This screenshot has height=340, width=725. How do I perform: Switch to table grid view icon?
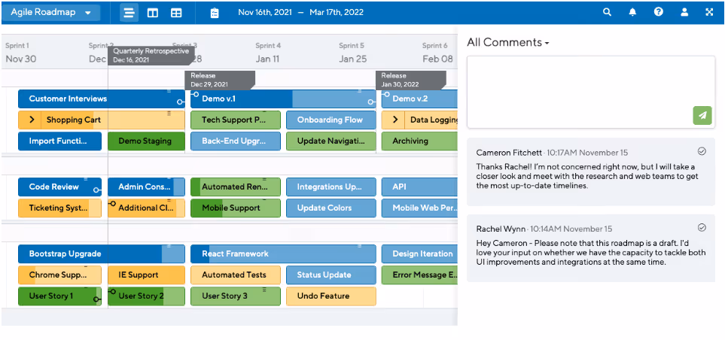[176, 13]
